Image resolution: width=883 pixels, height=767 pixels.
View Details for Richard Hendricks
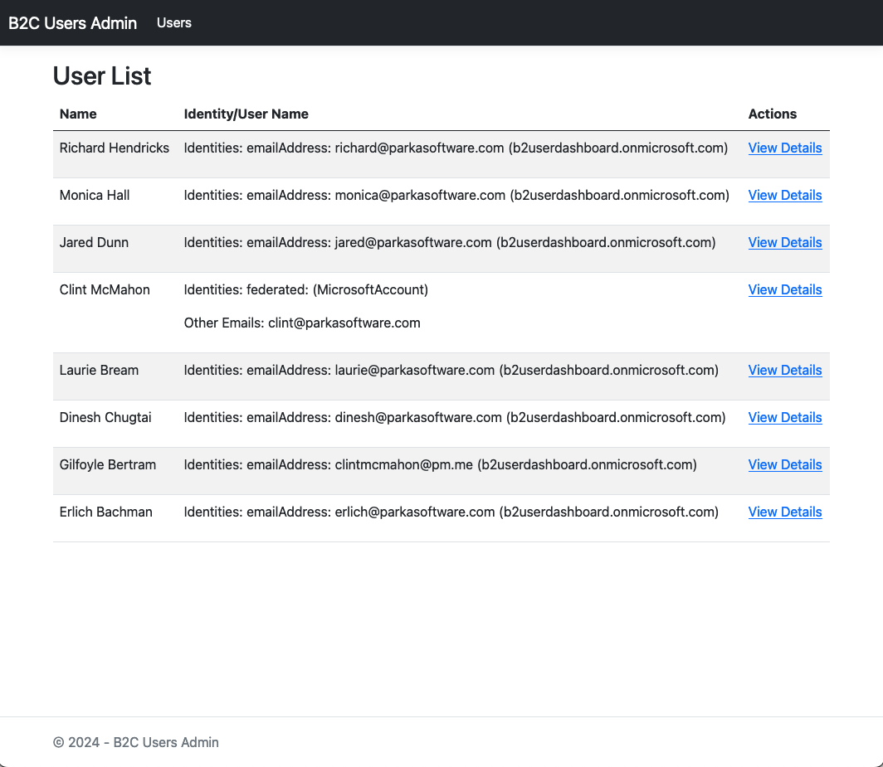tap(785, 148)
